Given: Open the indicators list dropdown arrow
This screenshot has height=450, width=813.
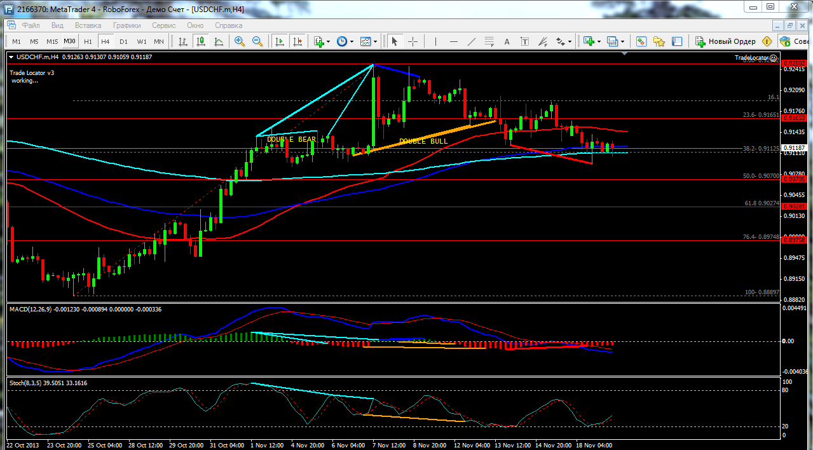Looking at the screenshot, I should pyautogui.click(x=329, y=41).
